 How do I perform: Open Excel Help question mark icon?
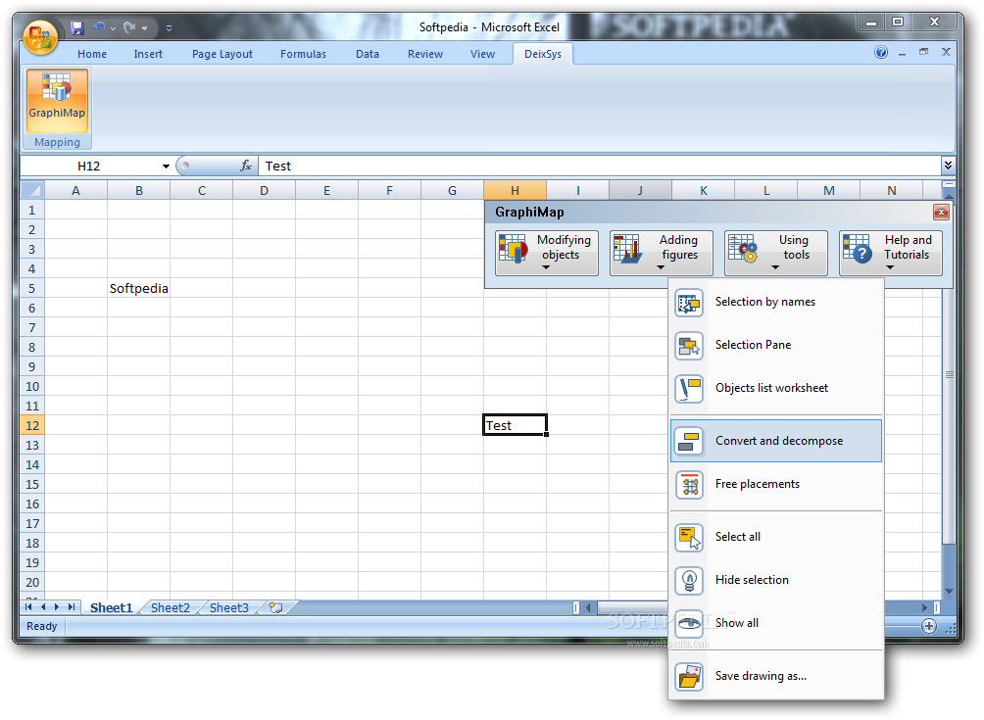point(881,52)
